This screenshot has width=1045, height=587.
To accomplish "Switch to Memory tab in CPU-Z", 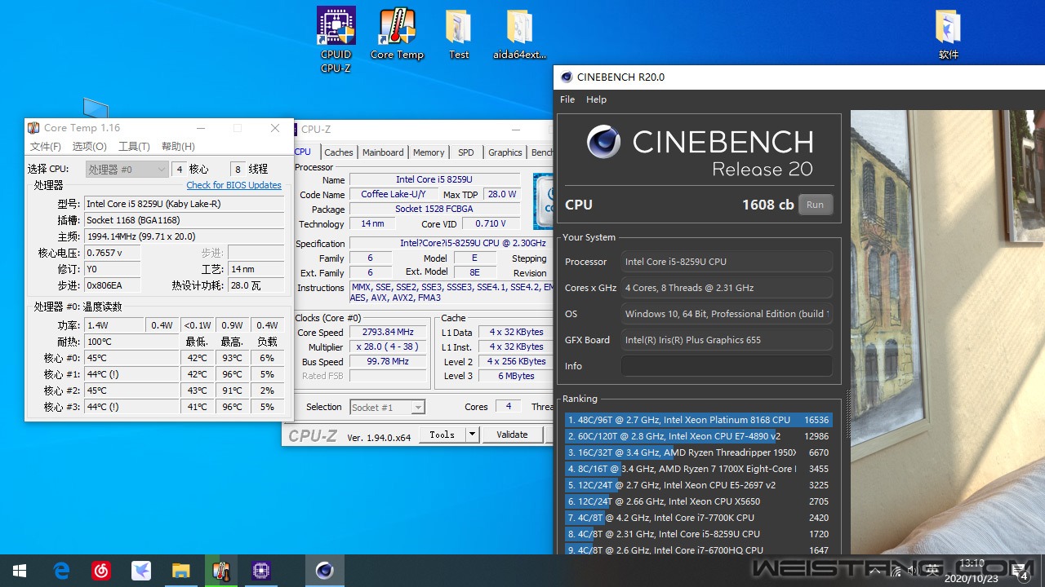I will (429, 152).
